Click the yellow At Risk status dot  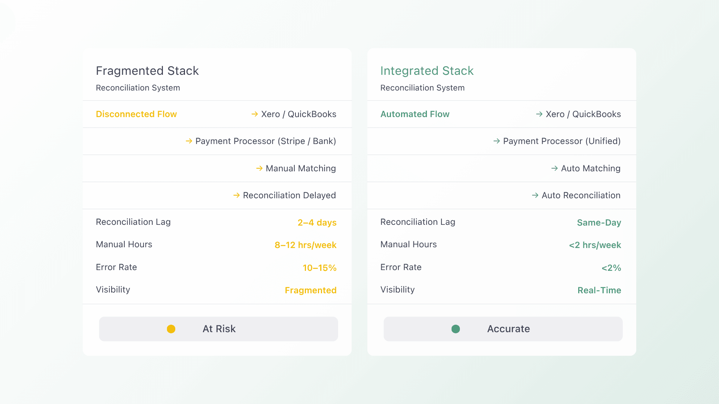point(171,329)
